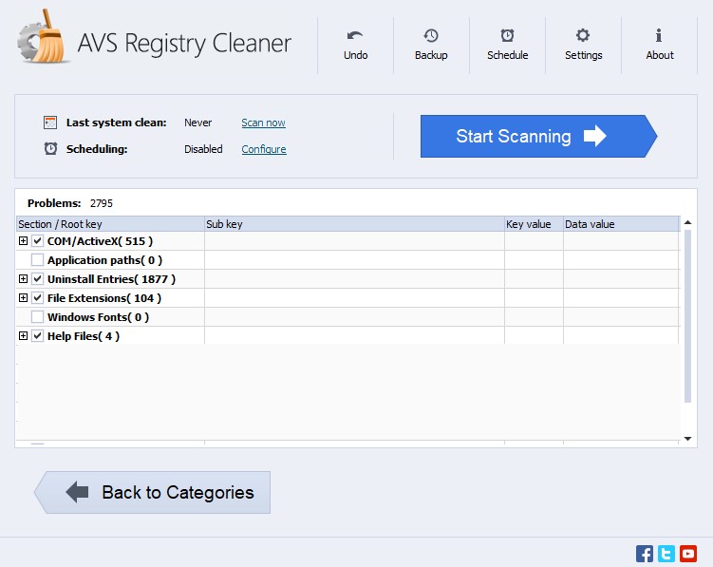Click the calendar icon beside Last system clean
713x567 pixels.
coord(50,123)
